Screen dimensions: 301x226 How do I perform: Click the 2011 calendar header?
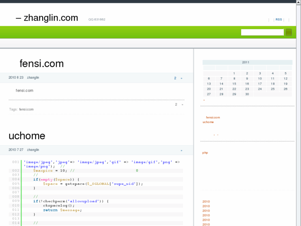pos(248,62)
